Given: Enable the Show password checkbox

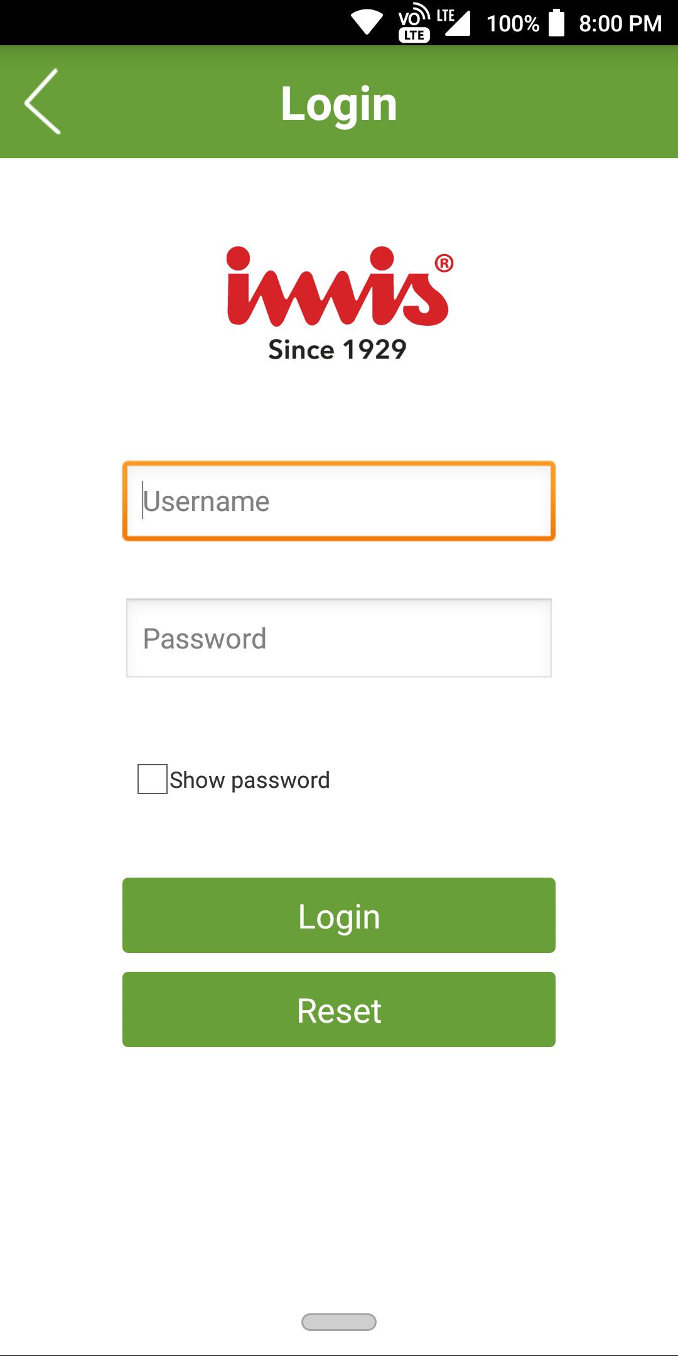Looking at the screenshot, I should coord(153,779).
